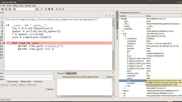Image resolution: width=182 pixels, height=102 pixels.
Task: Click the Step Into toolbar icon
Action: [x=57, y=9]
